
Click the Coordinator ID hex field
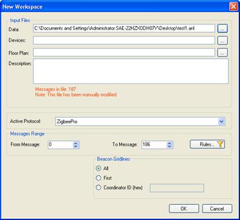[177, 188]
